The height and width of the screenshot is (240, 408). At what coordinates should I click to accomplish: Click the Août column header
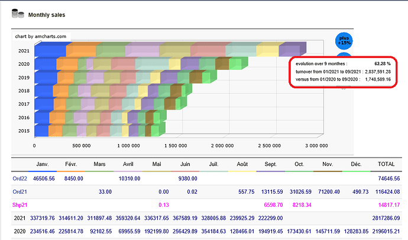242,164
